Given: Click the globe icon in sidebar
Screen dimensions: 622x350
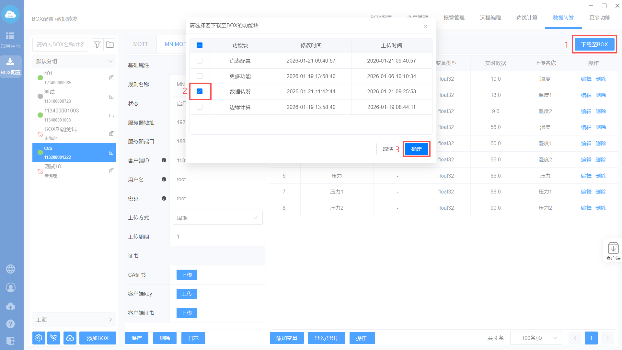Looking at the screenshot, I should pyautogui.click(x=10, y=269).
